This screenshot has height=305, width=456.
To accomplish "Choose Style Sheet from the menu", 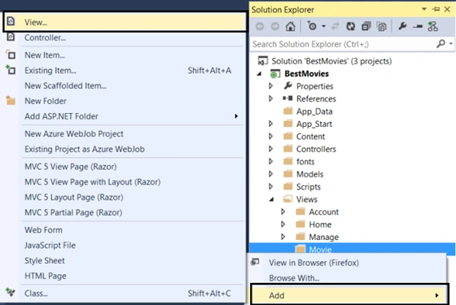I will (125, 260).
